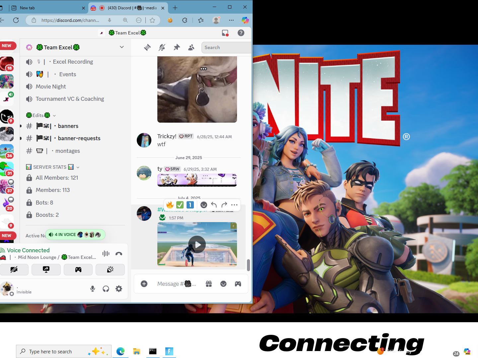
Task: Start an Activity with the controller button
Action: tap(78, 269)
